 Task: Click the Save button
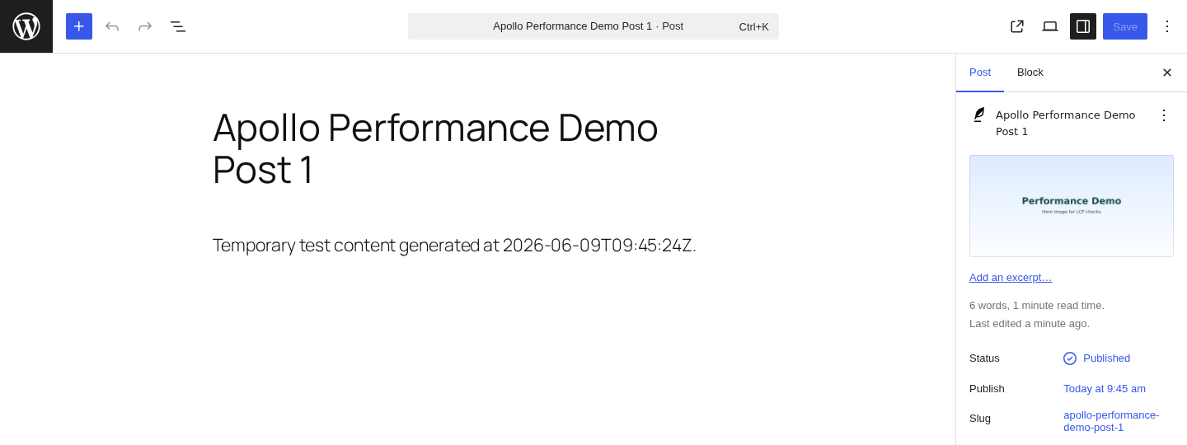pos(1125,26)
